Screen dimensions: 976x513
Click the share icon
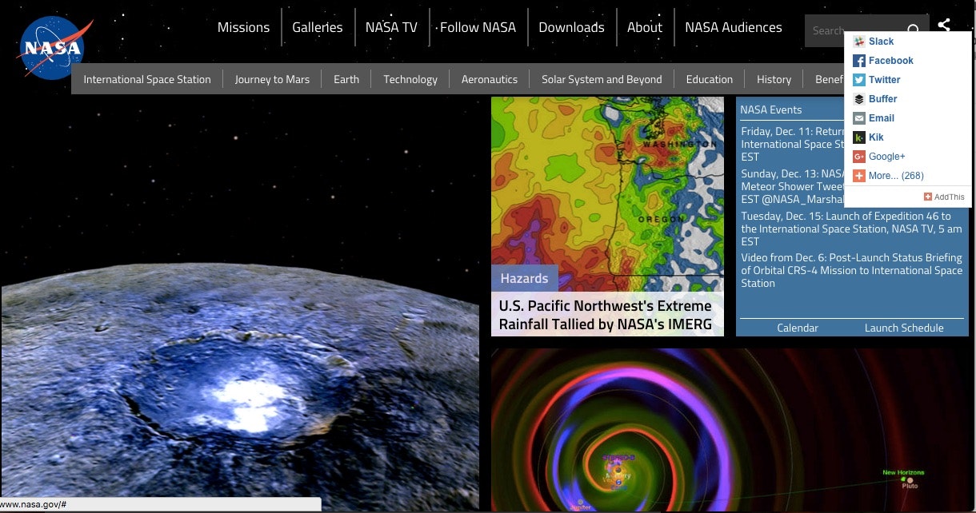(x=944, y=25)
